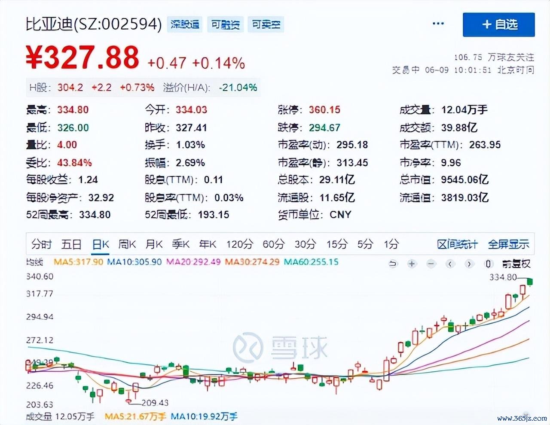Zoom out the K-line chart with minus icon
The height and width of the screenshot is (425, 550).
pyautogui.click(x=431, y=264)
